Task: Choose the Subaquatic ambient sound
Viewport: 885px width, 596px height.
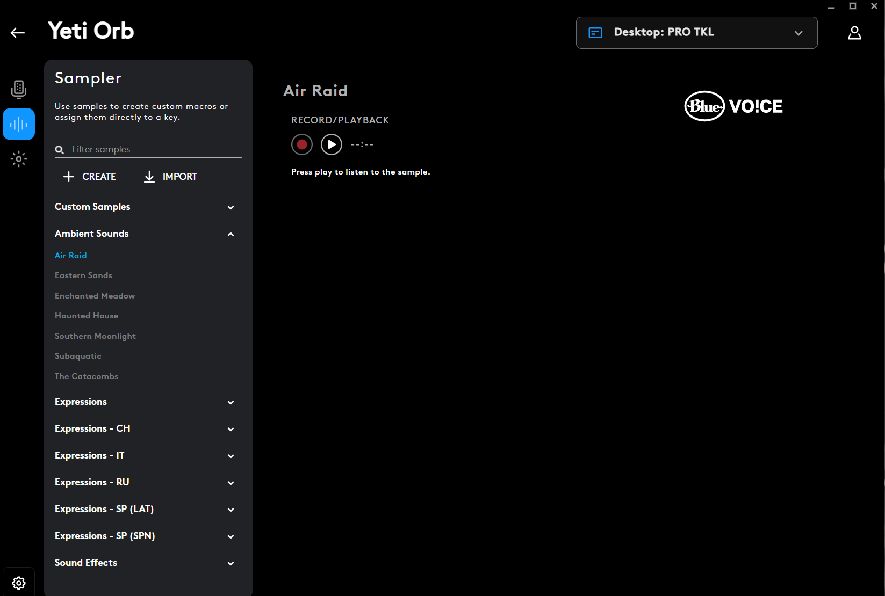Action: point(78,356)
